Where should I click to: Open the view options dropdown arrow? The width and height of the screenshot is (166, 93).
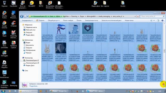tap(154, 20)
